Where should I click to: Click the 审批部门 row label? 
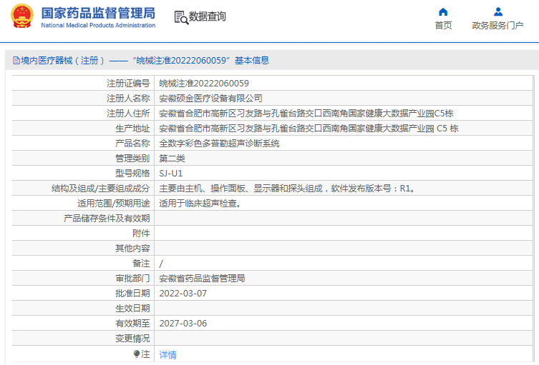tap(132, 279)
